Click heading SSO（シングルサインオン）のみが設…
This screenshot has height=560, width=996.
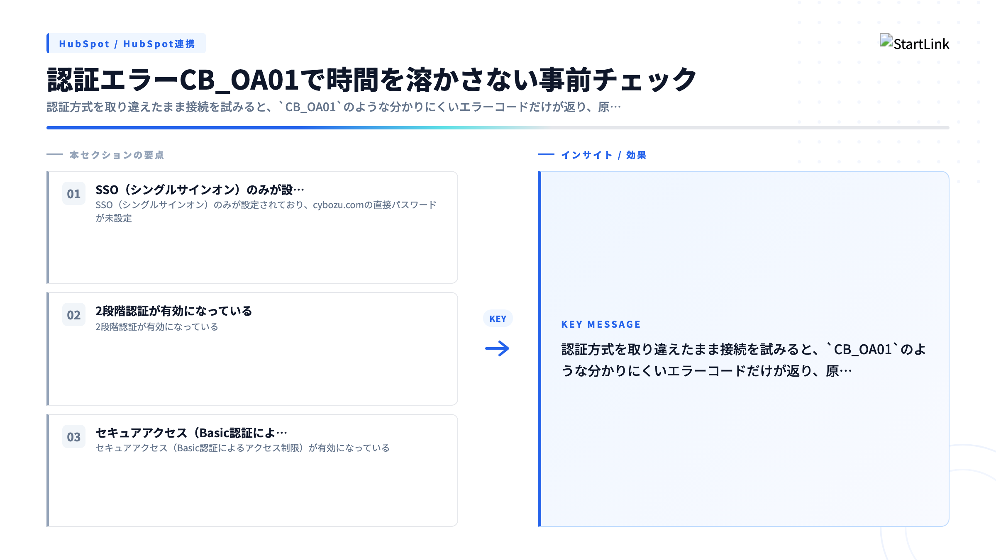[200, 190]
